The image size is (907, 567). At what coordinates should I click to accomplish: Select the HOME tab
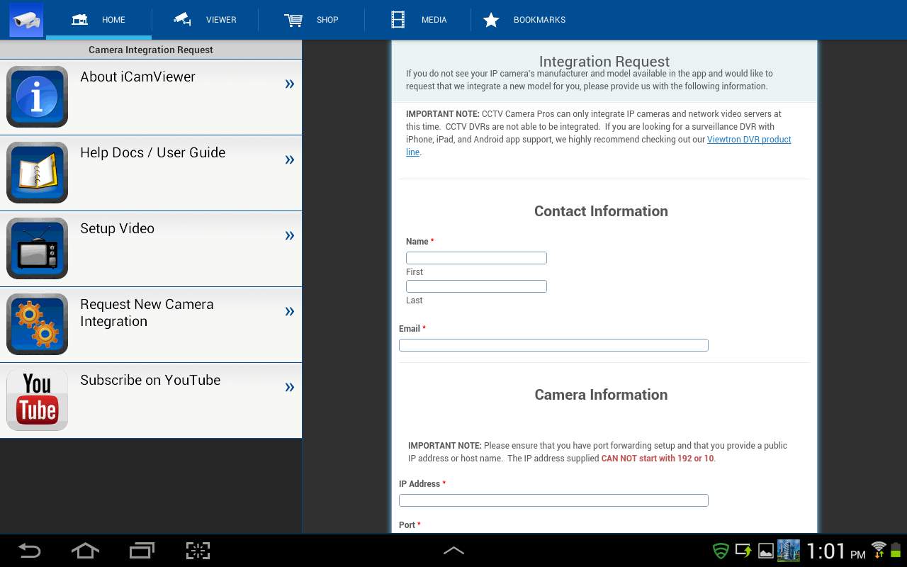click(99, 20)
